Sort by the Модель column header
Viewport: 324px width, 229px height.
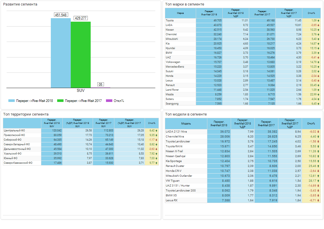pos(186,124)
